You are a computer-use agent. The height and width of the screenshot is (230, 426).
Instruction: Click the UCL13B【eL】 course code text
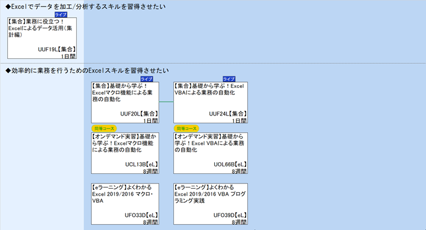tap(141, 165)
